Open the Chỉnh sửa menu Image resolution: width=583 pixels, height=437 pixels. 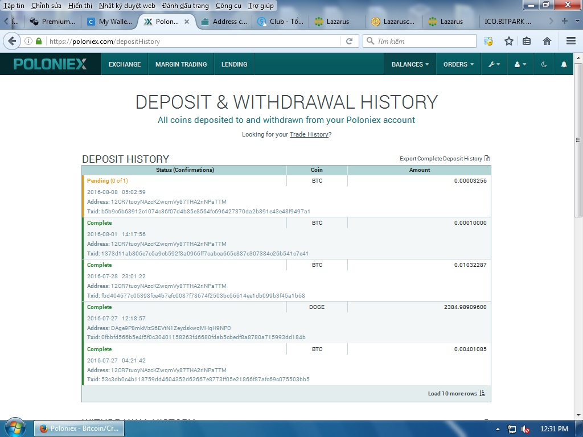click(46, 6)
